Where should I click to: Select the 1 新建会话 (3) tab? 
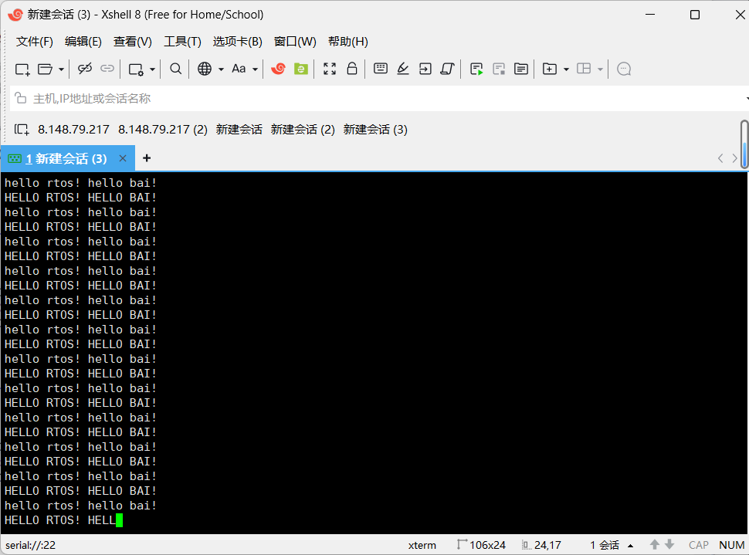[x=68, y=158]
